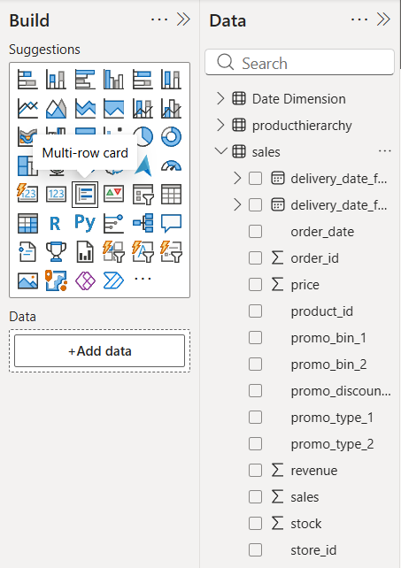Add the Table visual

(171, 195)
